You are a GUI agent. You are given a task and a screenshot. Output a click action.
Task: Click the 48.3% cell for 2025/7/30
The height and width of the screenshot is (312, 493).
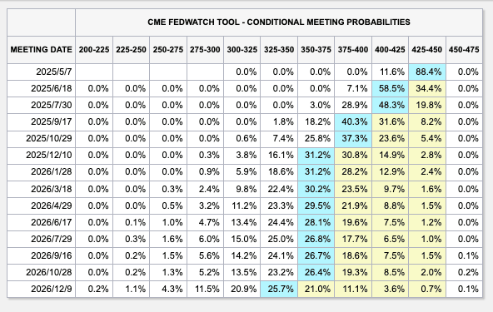[x=390, y=106]
